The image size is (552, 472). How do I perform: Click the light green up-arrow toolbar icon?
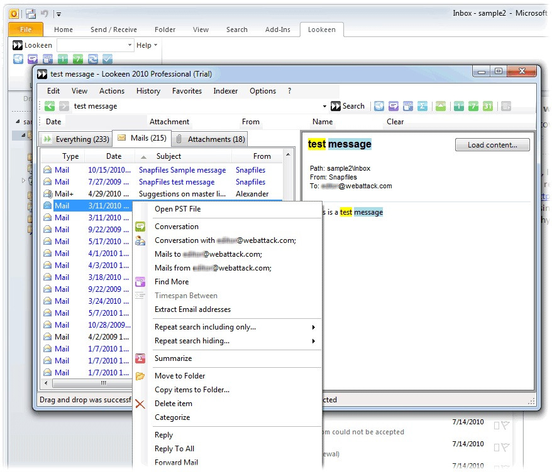pyautogui.click(x=440, y=106)
